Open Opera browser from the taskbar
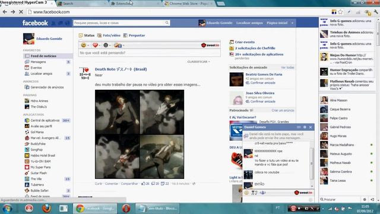 126,208
